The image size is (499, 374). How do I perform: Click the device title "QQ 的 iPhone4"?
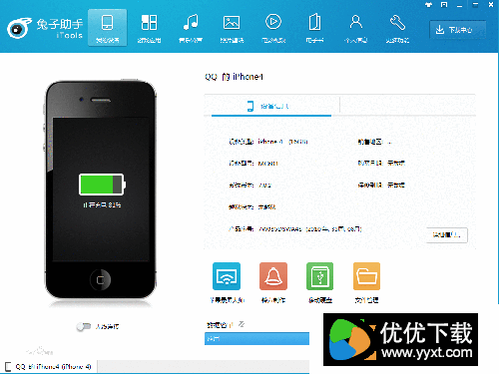pyautogui.click(x=234, y=77)
